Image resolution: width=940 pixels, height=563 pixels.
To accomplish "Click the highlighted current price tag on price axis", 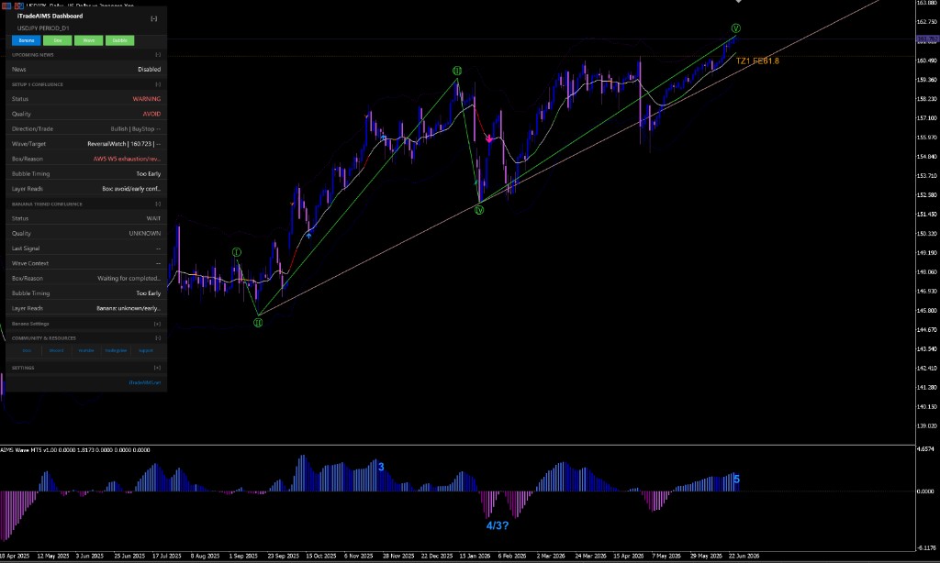I will click(x=927, y=39).
